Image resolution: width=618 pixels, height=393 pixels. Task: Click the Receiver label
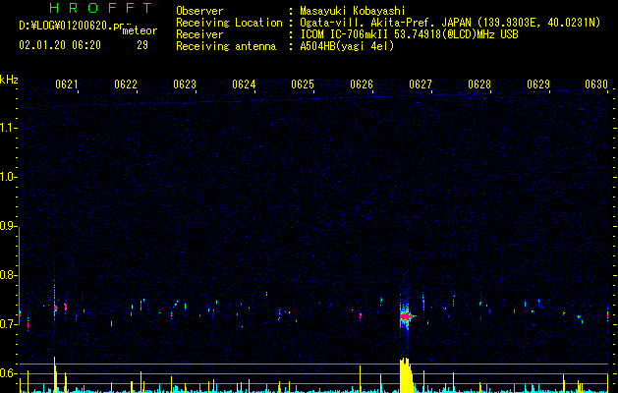(199, 34)
